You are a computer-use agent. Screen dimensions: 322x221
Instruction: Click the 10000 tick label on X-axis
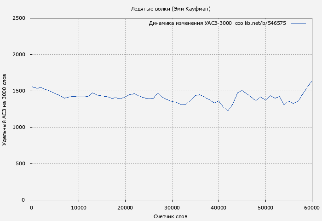78,207
